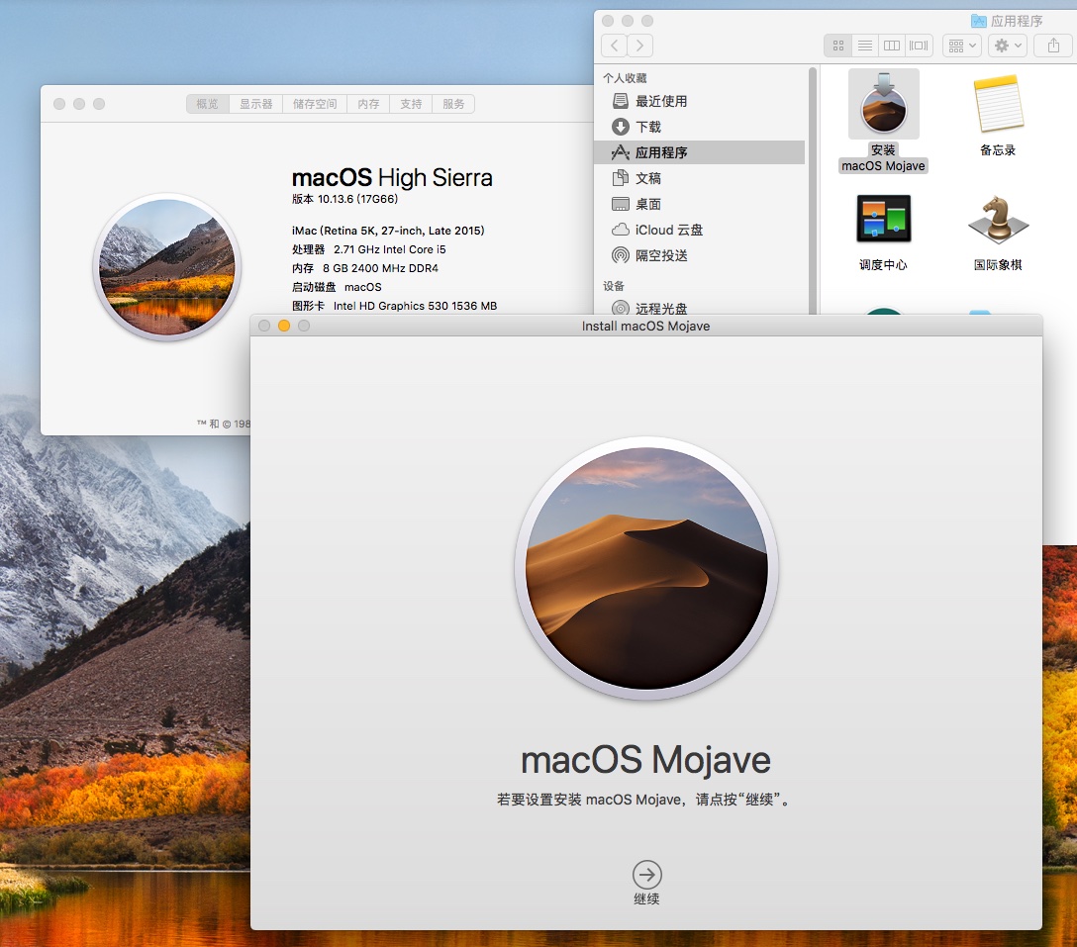Select 远程光盘 under 设备
Screen dimensions: 1077x947
[x=659, y=308]
